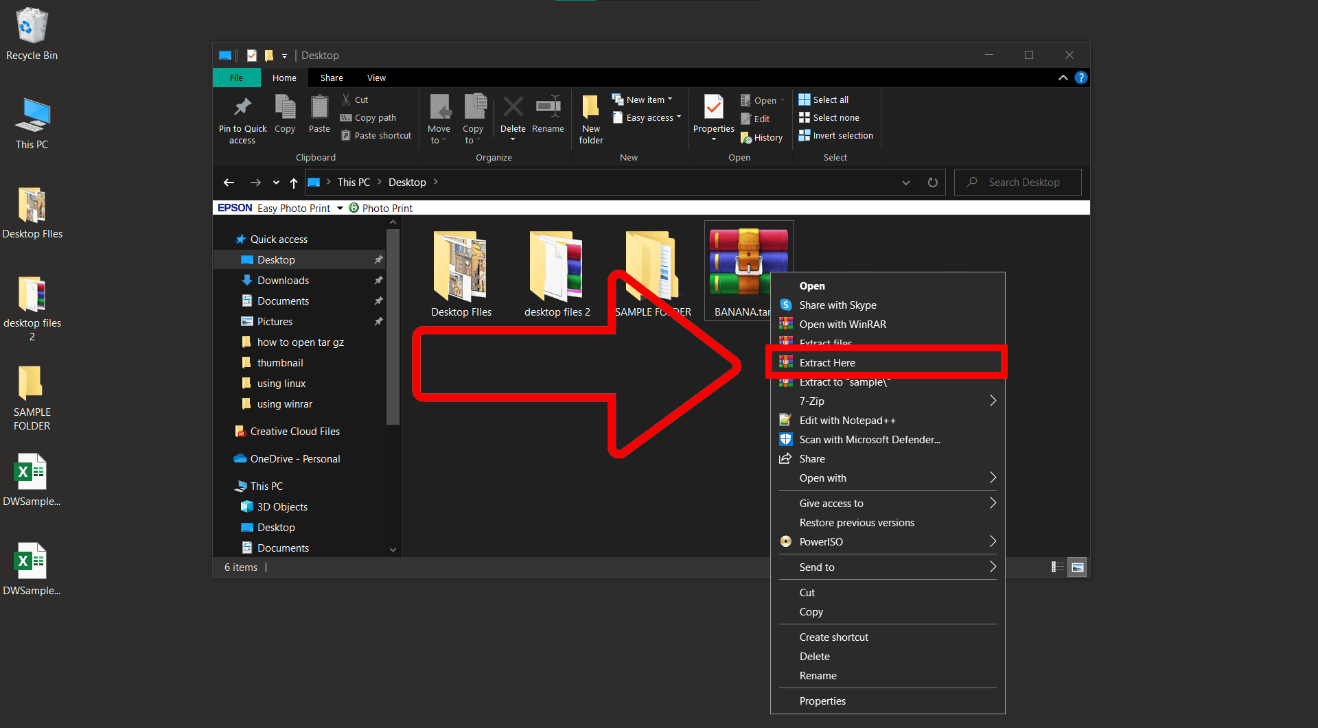
Task: Click the Photo Print link on the EPSON bar
Action: pyautogui.click(x=387, y=208)
